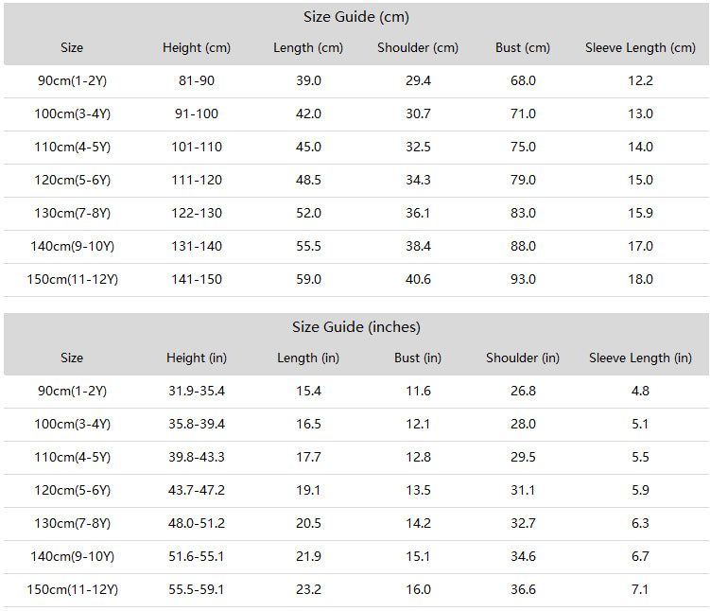
Task: Select the 'Height (cm)' column header
Action: tap(197, 47)
